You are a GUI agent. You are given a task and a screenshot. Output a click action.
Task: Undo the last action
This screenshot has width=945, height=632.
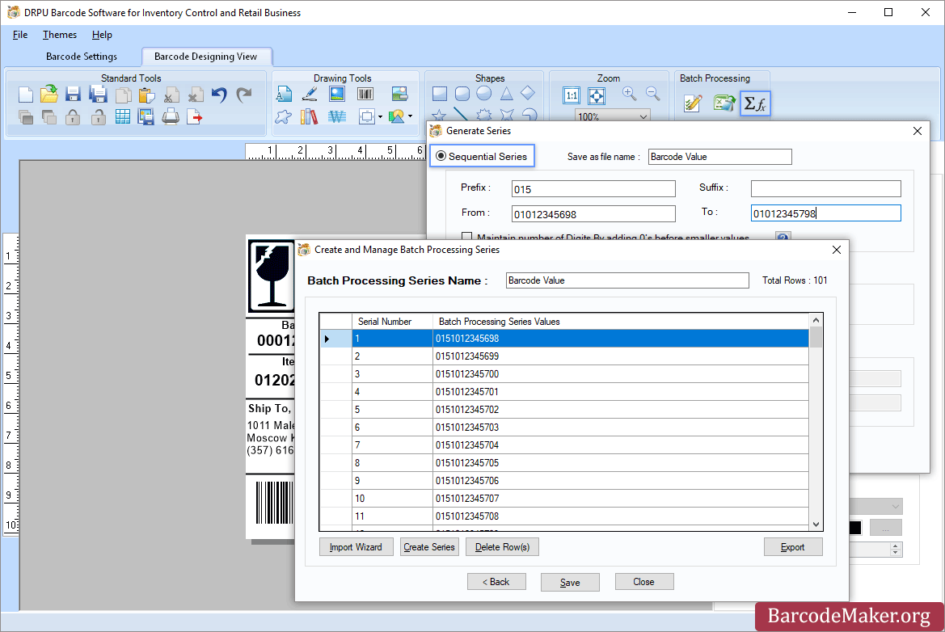219,95
